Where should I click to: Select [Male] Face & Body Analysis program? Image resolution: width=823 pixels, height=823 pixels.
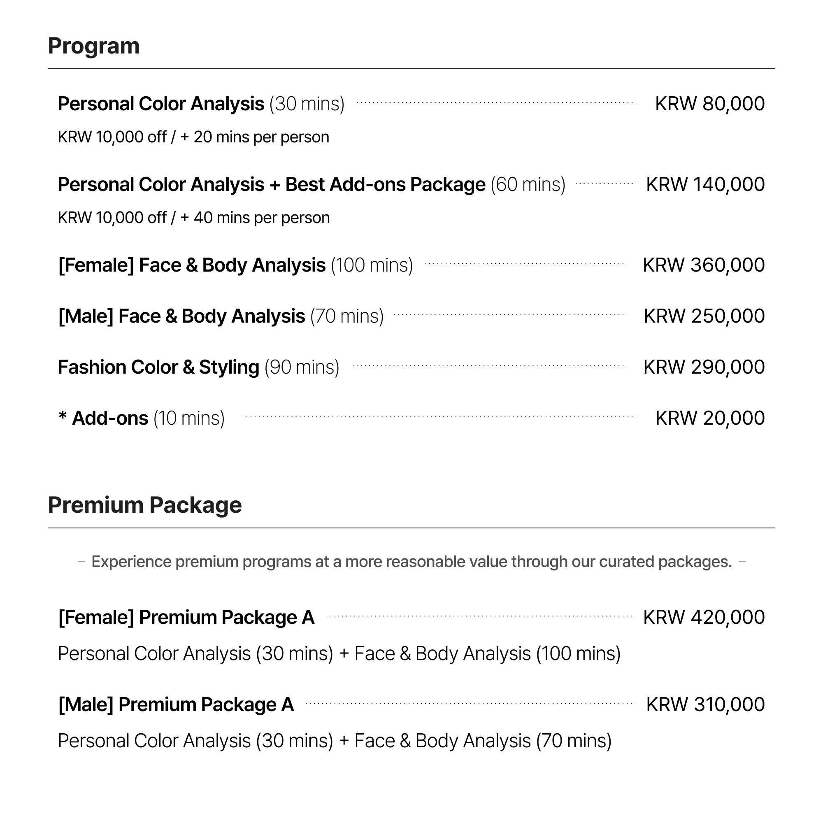tap(221, 316)
